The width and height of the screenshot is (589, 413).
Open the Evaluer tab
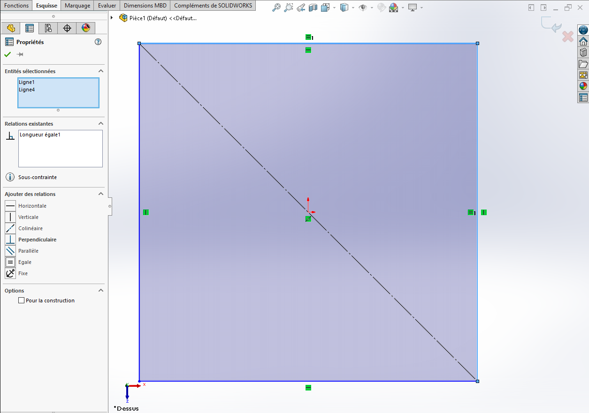pos(107,6)
